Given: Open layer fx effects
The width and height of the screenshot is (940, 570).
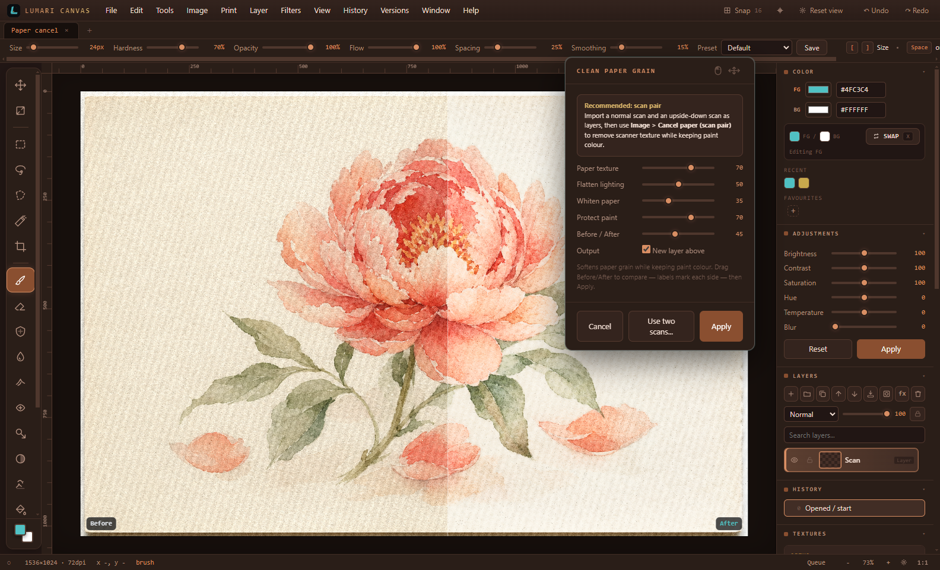Looking at the screenshot, I should (x=902, y=394).
